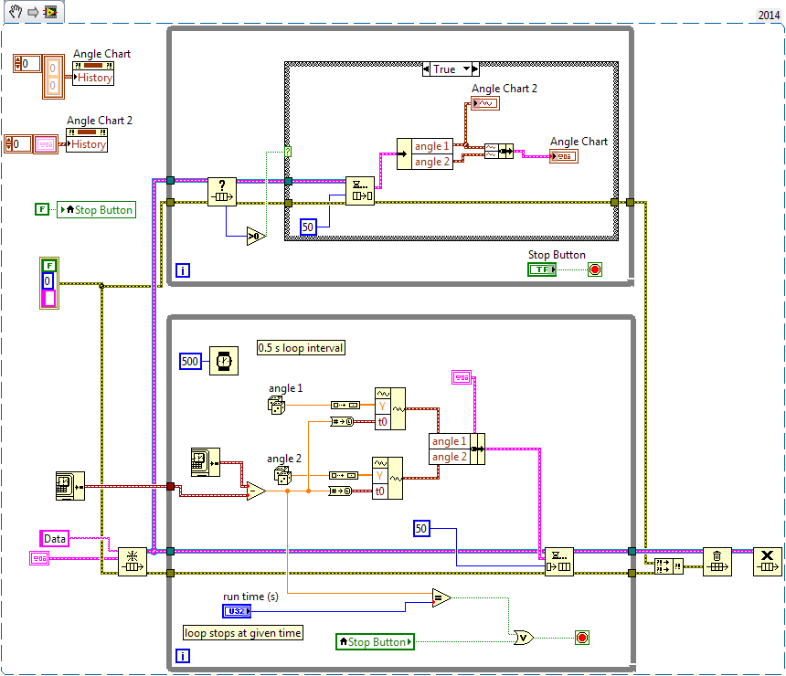Click the upper loop stop condition terminal
Screen dimensions: 786x676
coord(595,269)
